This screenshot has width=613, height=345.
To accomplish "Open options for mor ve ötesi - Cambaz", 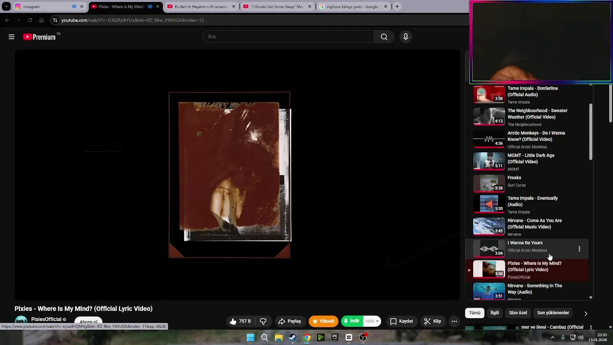I will point(591,328).
